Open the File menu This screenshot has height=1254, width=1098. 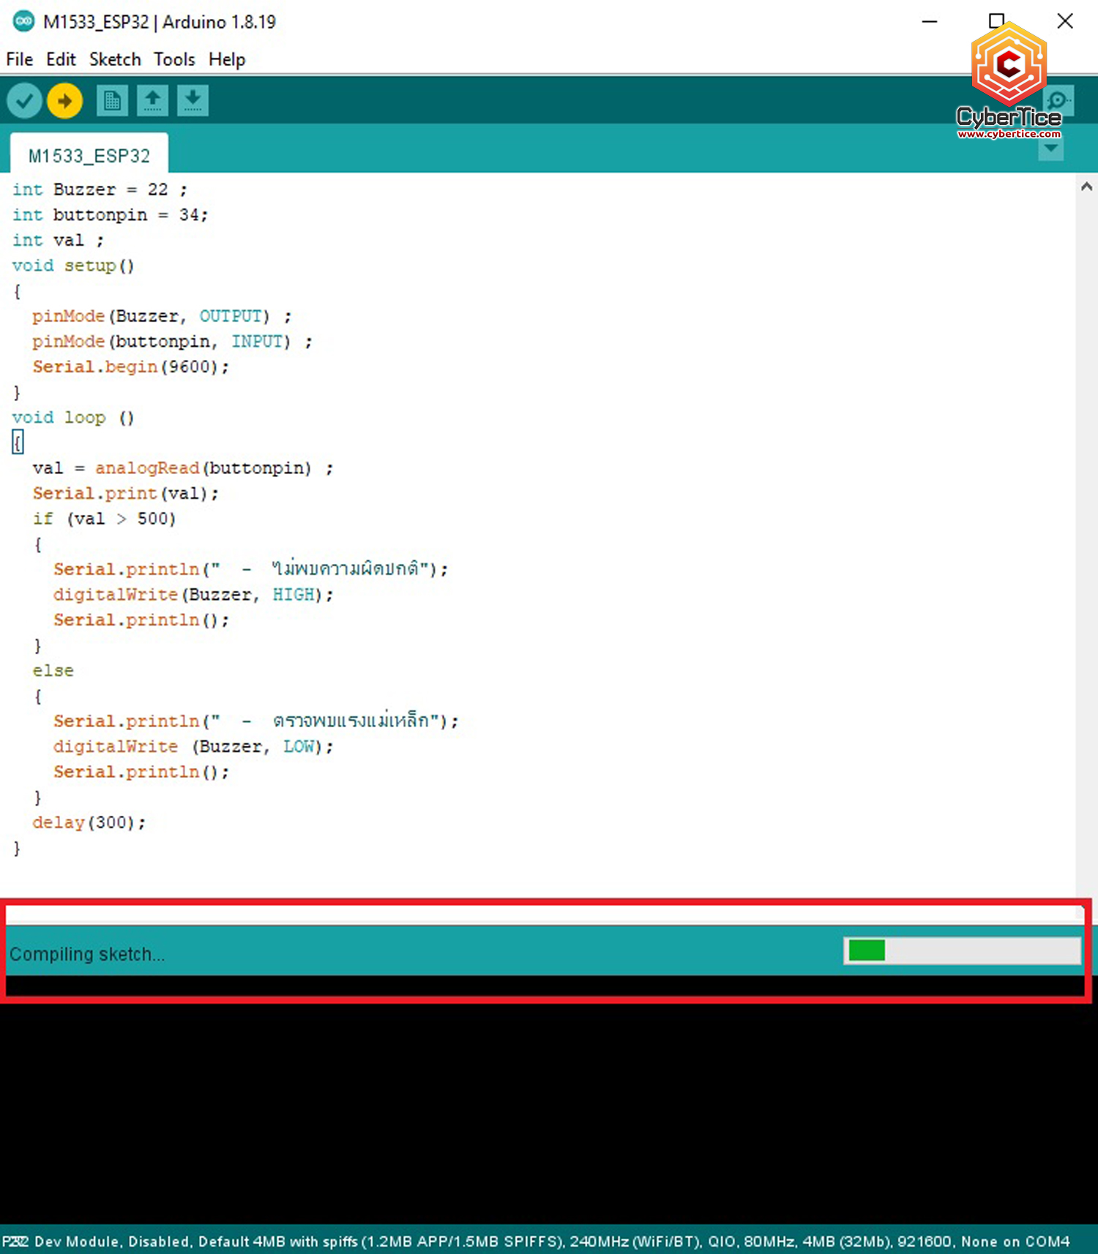click(x=19, y=59)
